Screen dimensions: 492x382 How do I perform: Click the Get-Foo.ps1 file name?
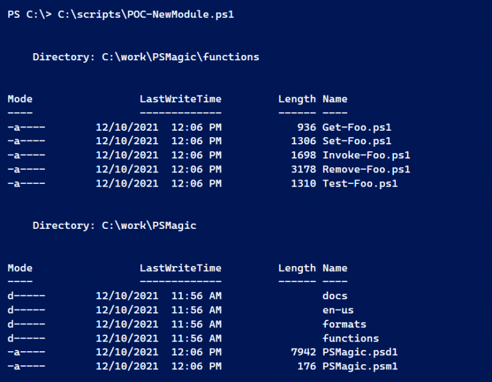(x=357, y=127)
